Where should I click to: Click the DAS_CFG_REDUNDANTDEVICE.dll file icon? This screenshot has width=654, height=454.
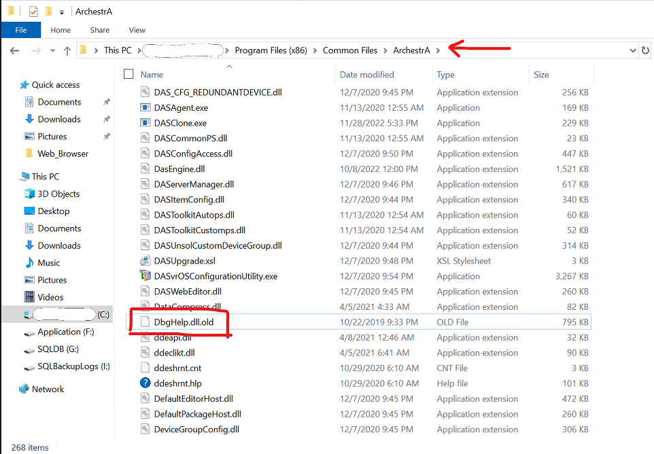(145, 92)
